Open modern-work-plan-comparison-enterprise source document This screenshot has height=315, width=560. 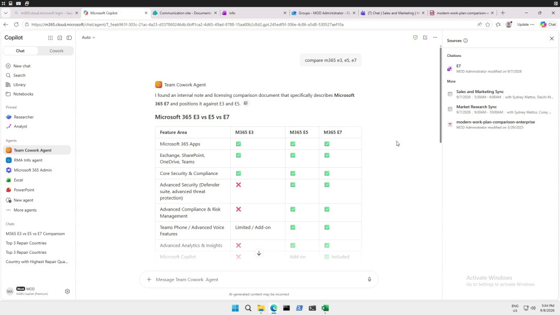click(500, 124)
